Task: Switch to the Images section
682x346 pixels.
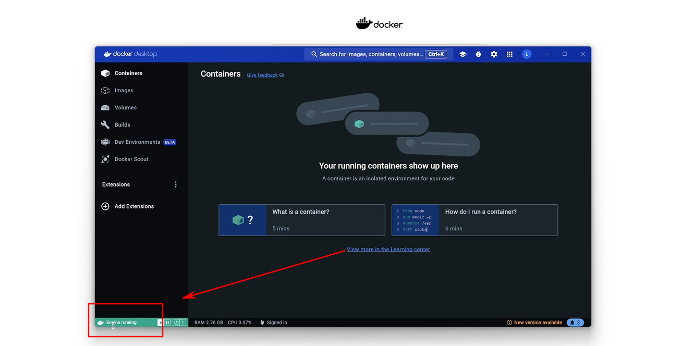Action: point(124,91)
